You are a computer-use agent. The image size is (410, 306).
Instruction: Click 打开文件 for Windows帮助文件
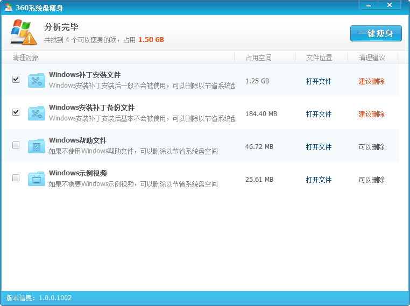[319, 147]
